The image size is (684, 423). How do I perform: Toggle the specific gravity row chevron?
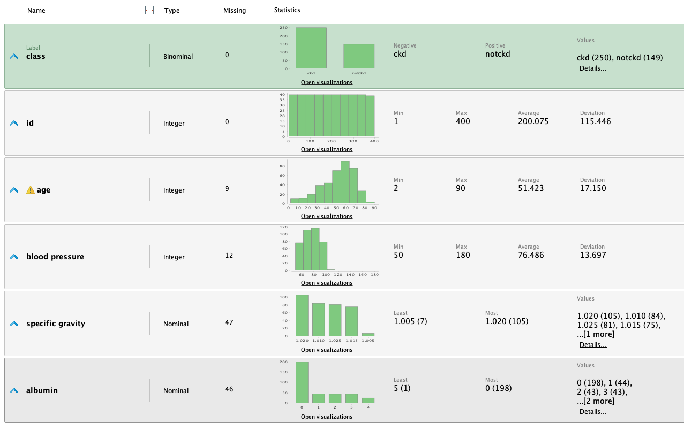pyautogui.click(x=14, y=324)
